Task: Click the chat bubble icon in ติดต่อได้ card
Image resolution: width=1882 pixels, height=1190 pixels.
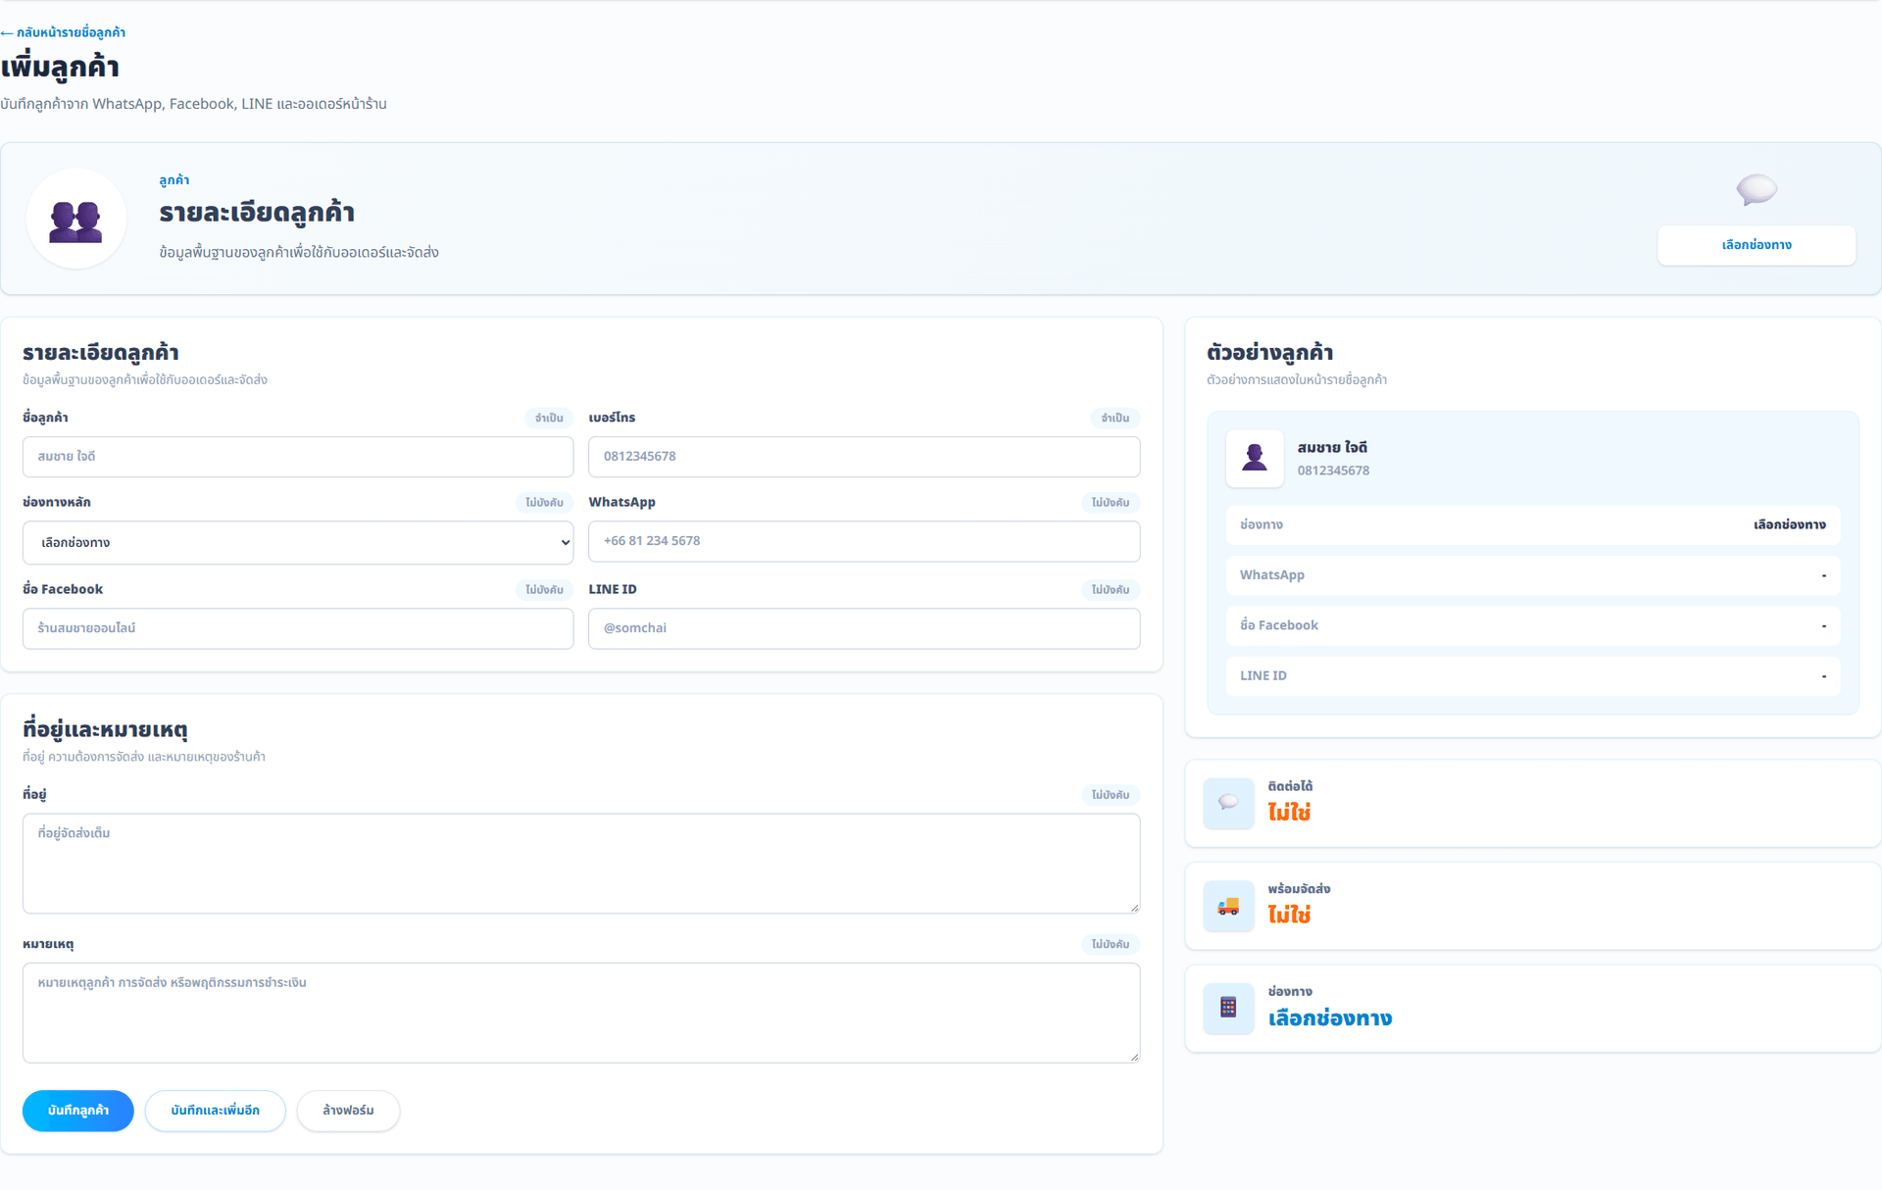Action: point(1228,803)
